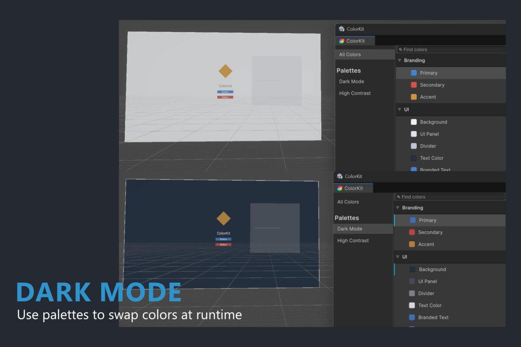Image resolution: width=521 pixels, height=347 pixels.
Task: Switch to the upper ColorKit tab
Action: (355, 40)
